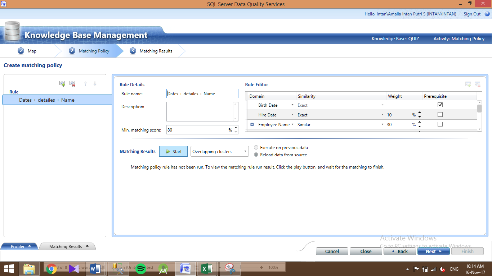This screenshot has height=276, width=492.
Task: Open network signal tray icon
Action: (434, 269)
